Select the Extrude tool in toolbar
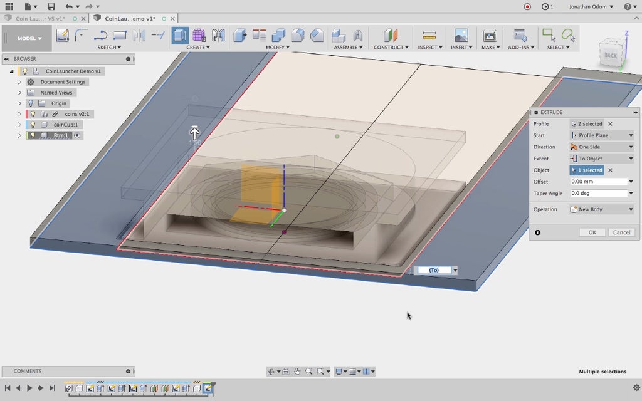The height and width of the screenshot is (401, 642). [180, 36]
